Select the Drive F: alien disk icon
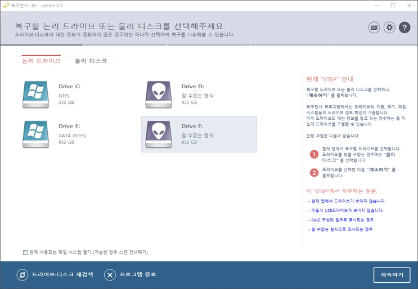This screenshot has height=289, width=418. 159,134
